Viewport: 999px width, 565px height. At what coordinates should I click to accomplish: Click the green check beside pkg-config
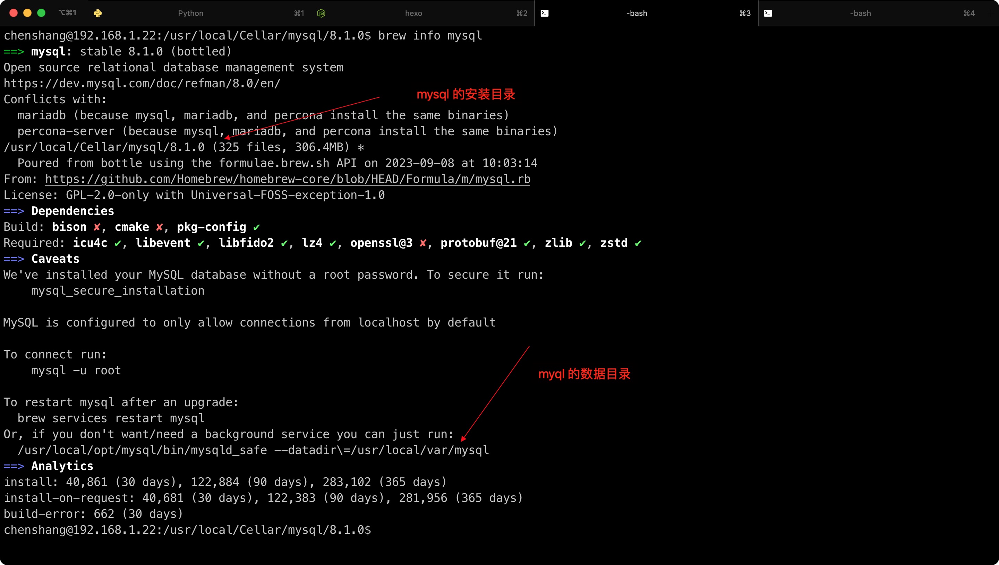pos(257,227)
